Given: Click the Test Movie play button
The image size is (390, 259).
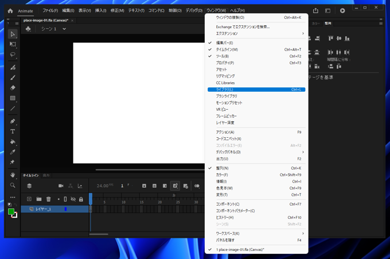Looking at the screenshot, I should click(x=342, y=10).
